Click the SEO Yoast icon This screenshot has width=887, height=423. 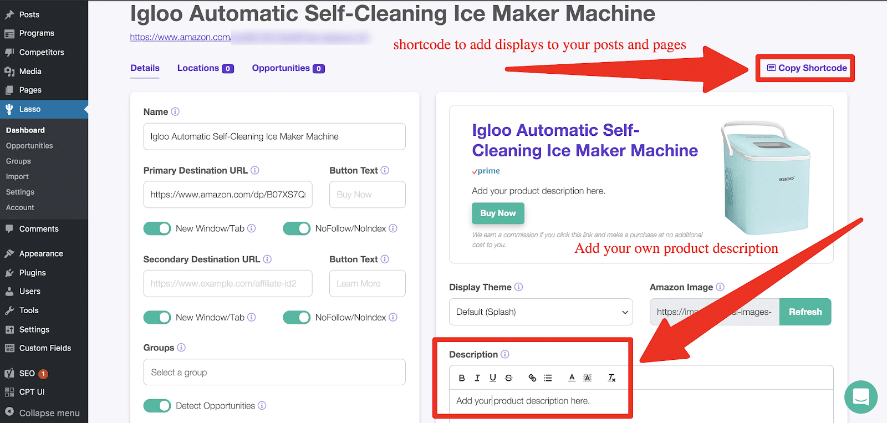pos(9,373)
